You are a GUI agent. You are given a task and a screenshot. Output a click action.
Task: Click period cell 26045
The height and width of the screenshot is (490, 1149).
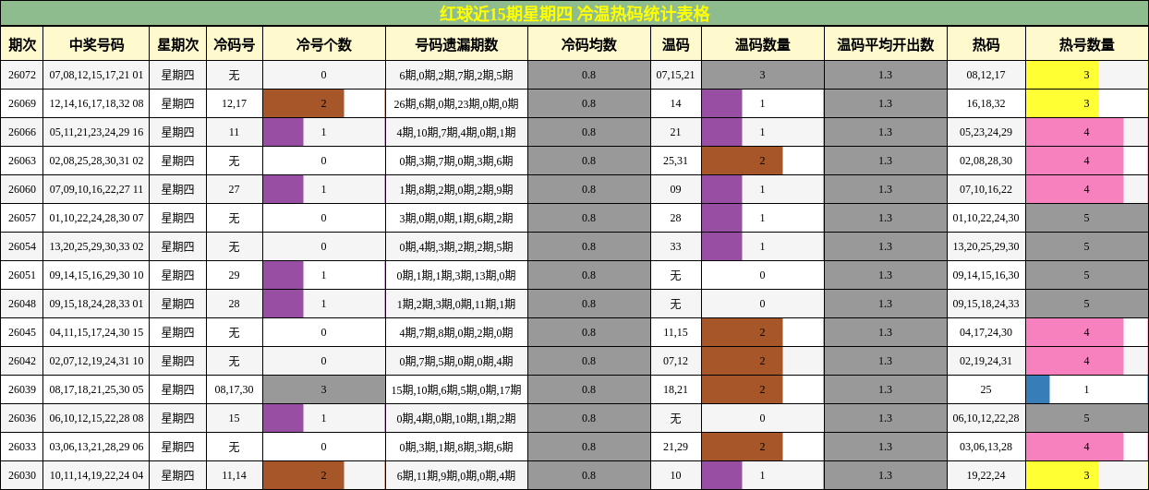pos(22,332)
